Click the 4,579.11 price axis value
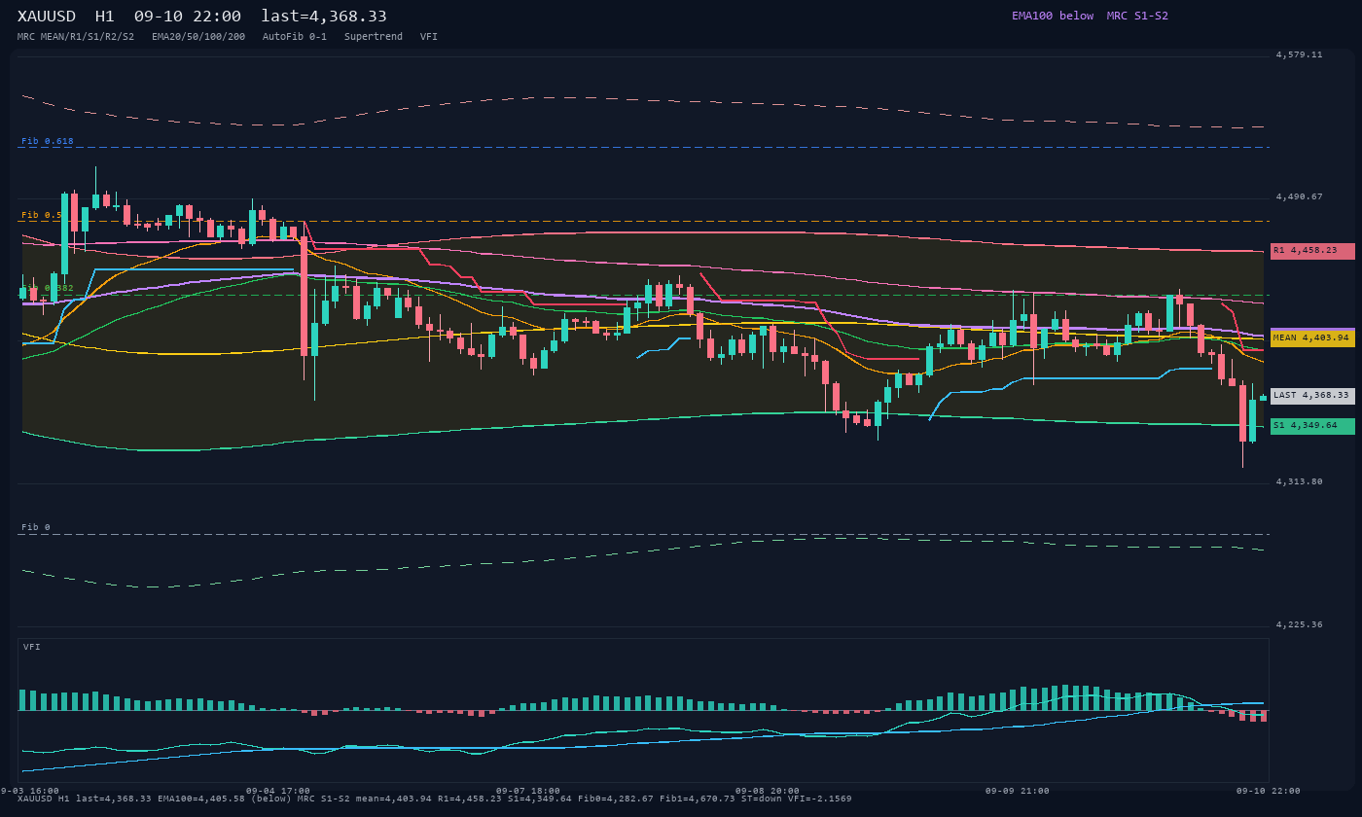Viewport: 1362px width, 817px height. 1300,55
